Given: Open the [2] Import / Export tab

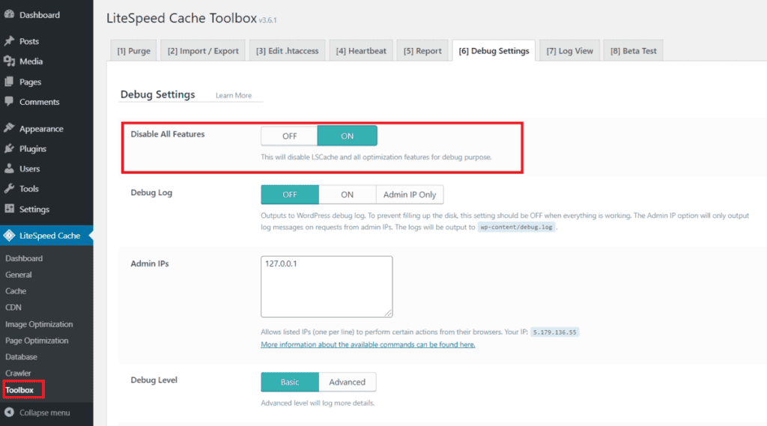Looking at the screenshot, I should coord(203,50).
